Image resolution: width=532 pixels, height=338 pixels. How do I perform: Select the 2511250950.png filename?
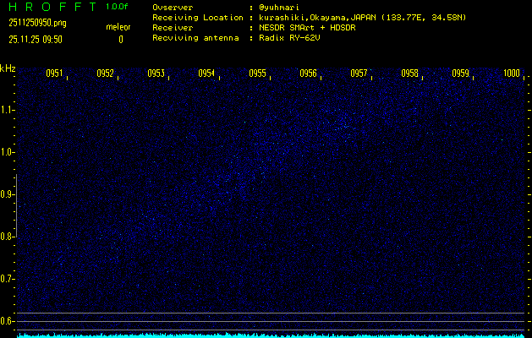33,24
